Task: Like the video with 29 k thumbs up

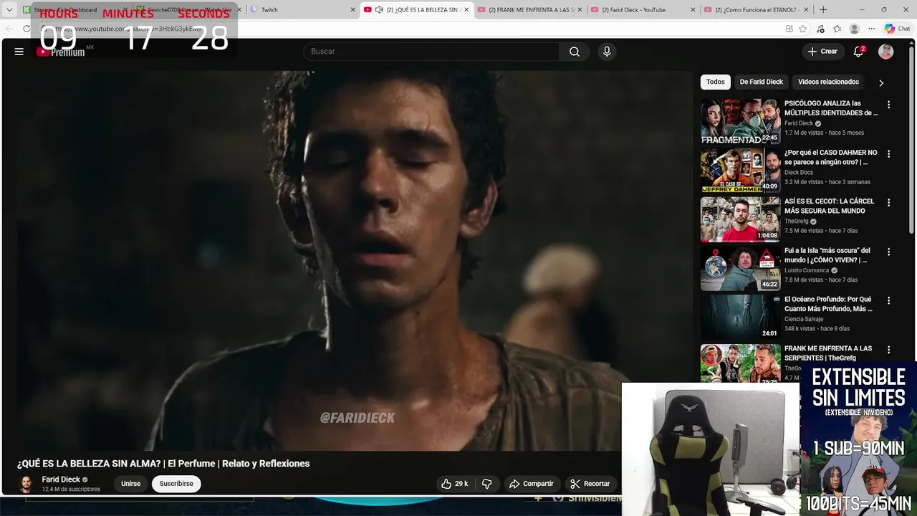Action: pyautogui.click(x=454, y=484)
